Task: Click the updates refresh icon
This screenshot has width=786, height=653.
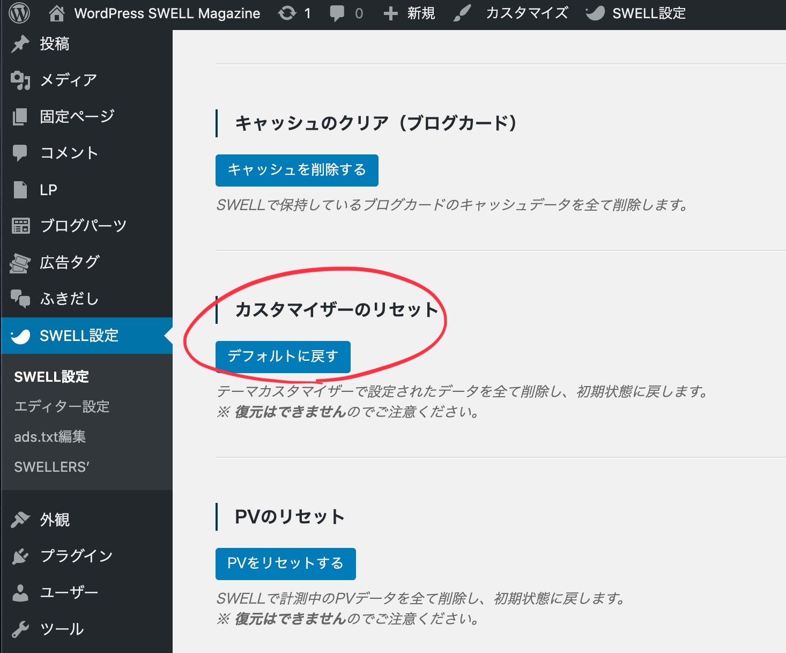Action: pos(287,13)
